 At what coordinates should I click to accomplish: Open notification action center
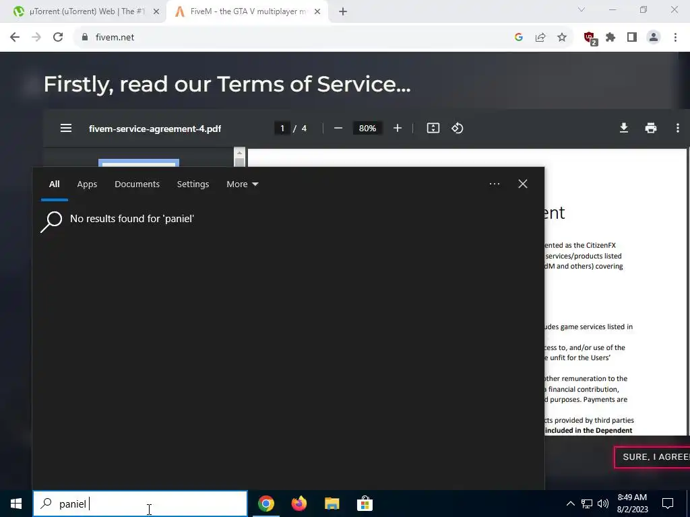coord(668,504)
